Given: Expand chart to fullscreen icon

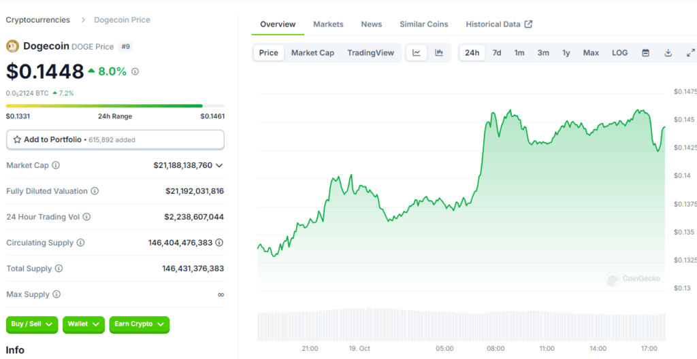Looking at the screenshot, I should pos(690,53).
